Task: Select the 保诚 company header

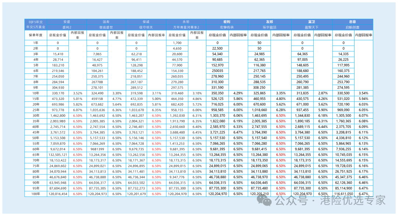Action: [146, 22]
